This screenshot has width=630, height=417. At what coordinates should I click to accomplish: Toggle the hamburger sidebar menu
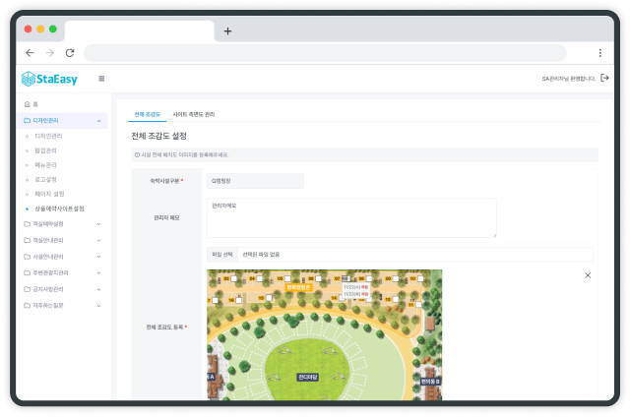101,79
